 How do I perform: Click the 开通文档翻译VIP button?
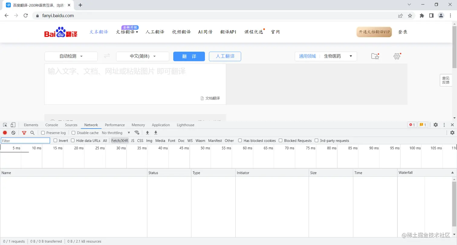[374, 32]
